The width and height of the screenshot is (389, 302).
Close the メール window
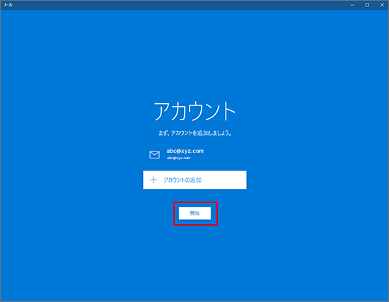(x=382, y=5)
